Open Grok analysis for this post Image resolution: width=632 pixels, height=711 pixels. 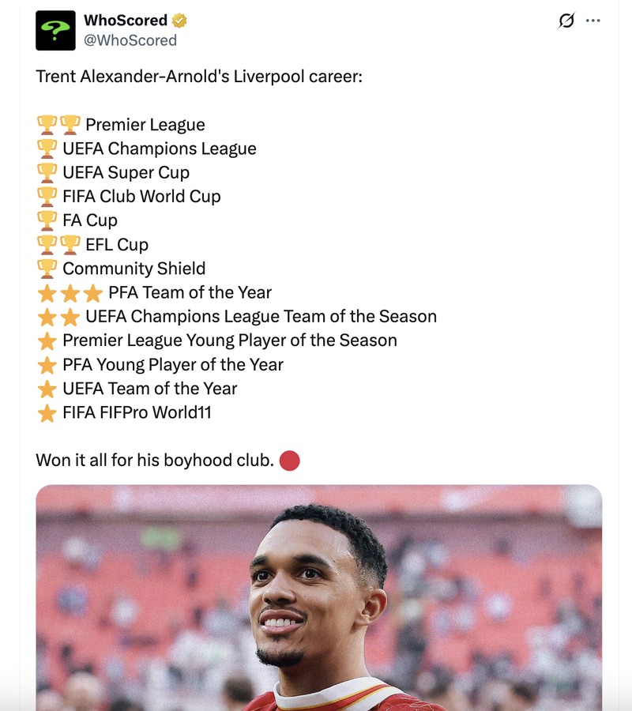click(x=566, y=21)
